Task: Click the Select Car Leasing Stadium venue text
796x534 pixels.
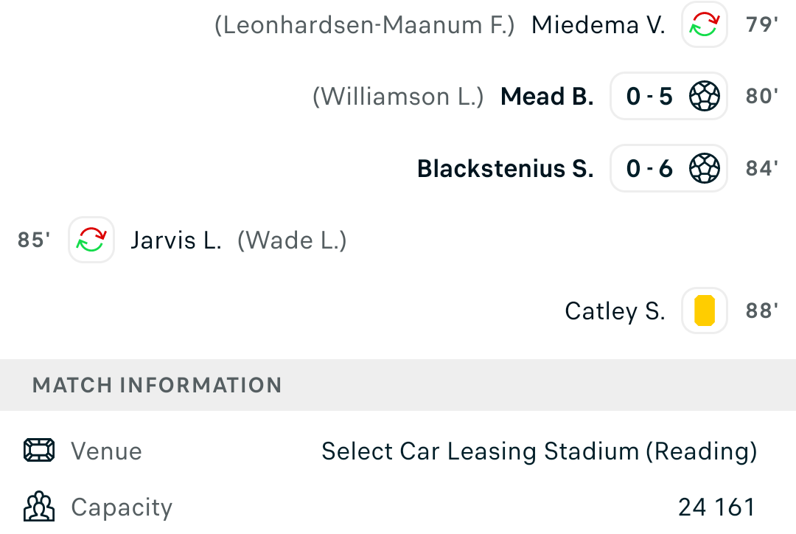Action: point(539,451)
